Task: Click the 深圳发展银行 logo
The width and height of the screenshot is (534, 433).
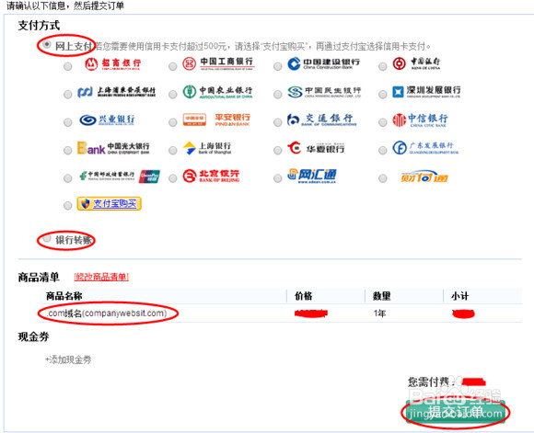Action: click(x=426, y=92)
